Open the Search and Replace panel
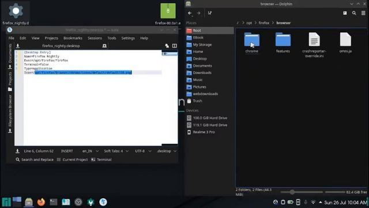 click(x=35, y=159)
